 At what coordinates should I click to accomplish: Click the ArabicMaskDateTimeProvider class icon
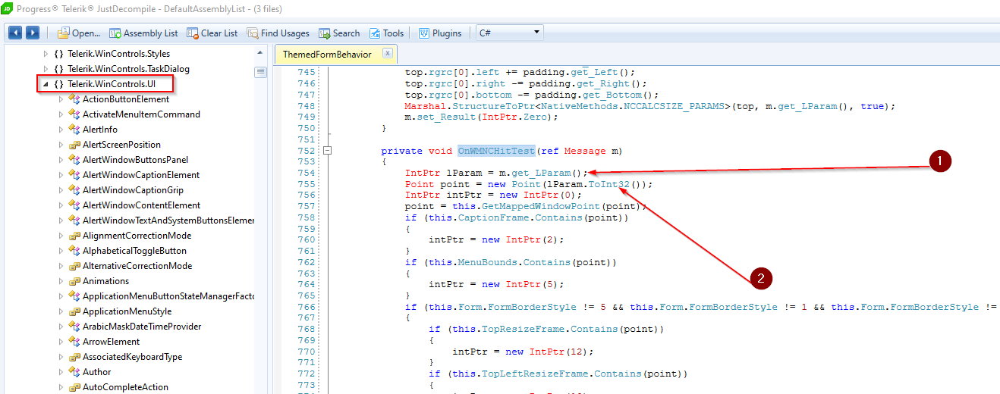pyautogui.click(x=74, y=327)
